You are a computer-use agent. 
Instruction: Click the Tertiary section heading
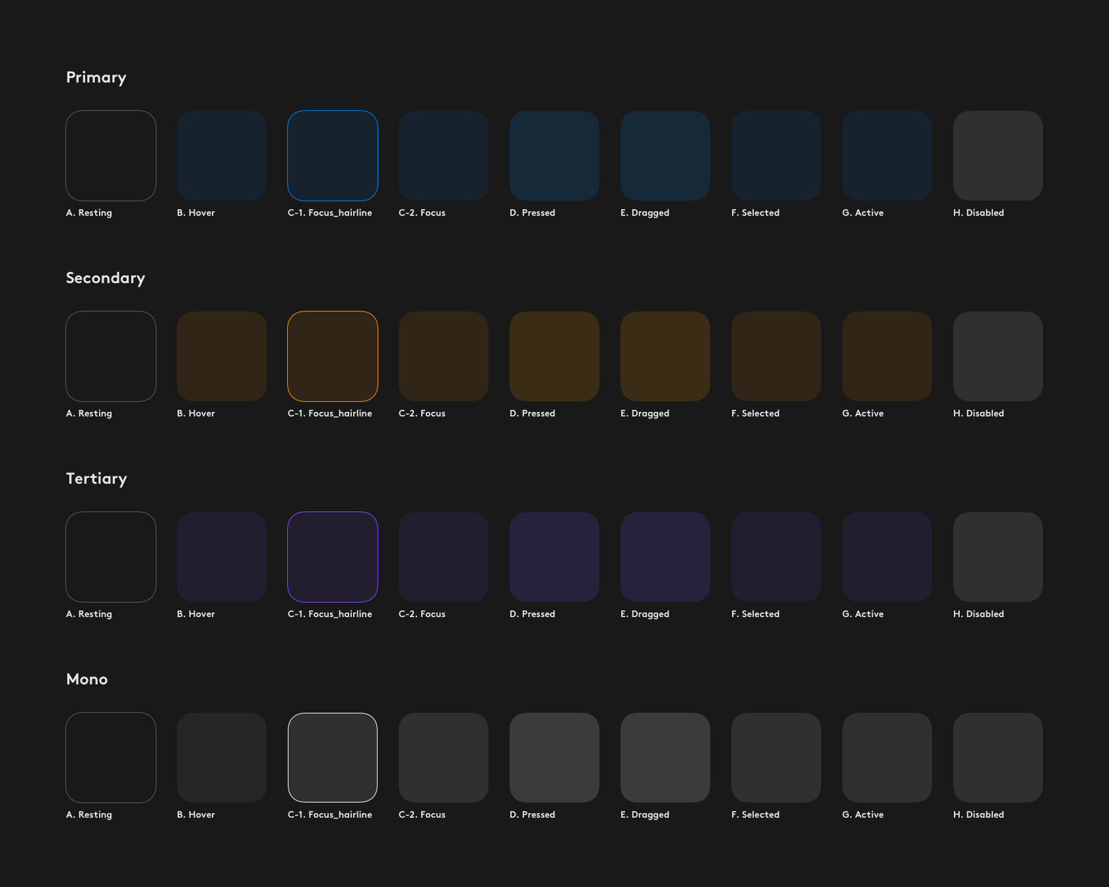(x=96, y=479)
